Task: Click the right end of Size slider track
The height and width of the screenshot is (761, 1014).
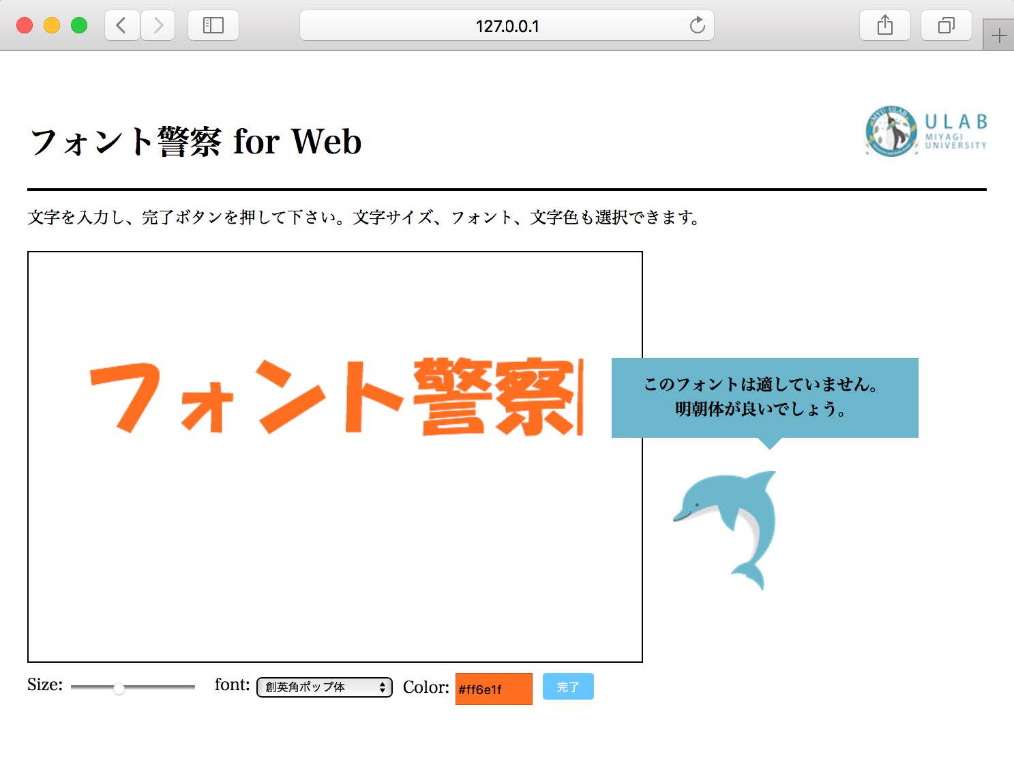Action: (192, 687)
